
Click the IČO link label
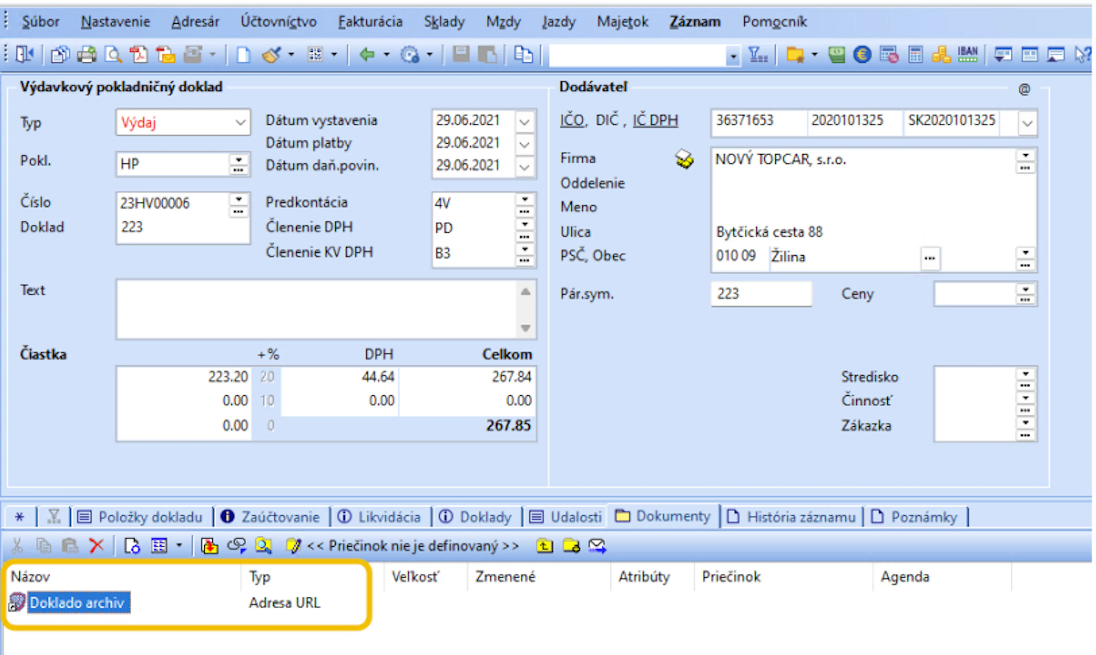572,121
